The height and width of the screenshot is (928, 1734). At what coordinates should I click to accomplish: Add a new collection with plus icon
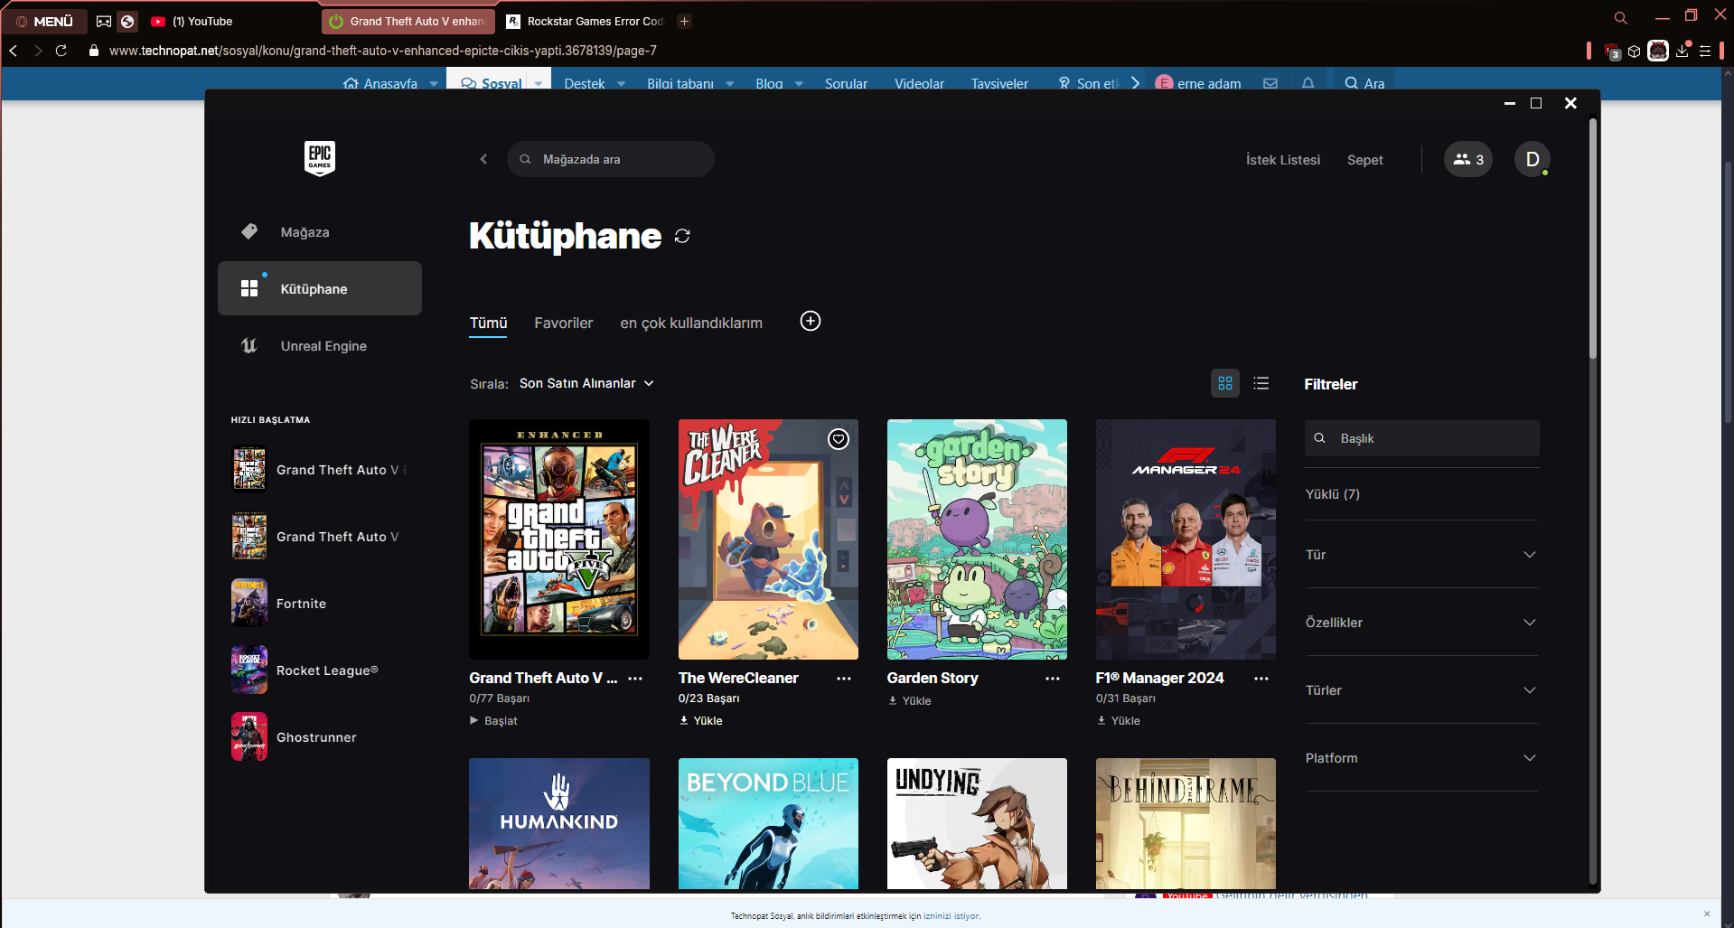811,321
